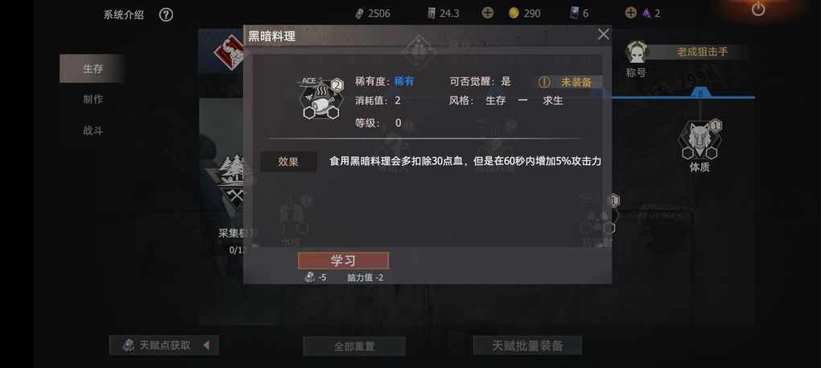Click the plus icon beside 24.3
The image size is (821, 368).
click(488, 13)
